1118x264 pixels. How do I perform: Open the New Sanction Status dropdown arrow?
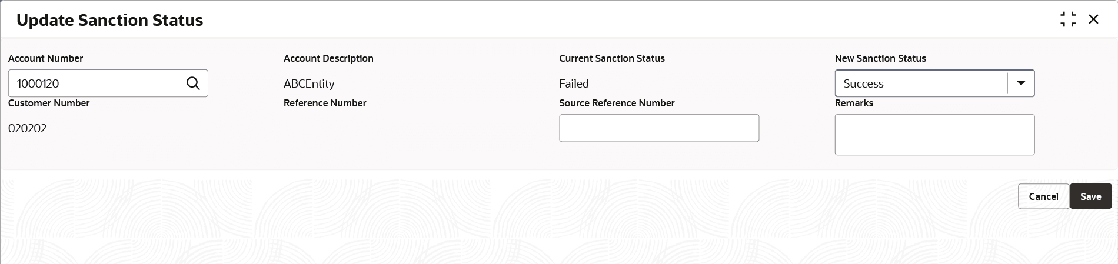[1021, 83]
